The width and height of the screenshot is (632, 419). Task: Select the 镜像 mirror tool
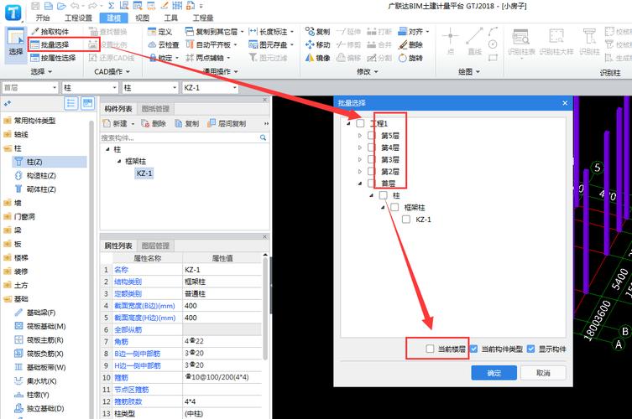coord(317,58)
